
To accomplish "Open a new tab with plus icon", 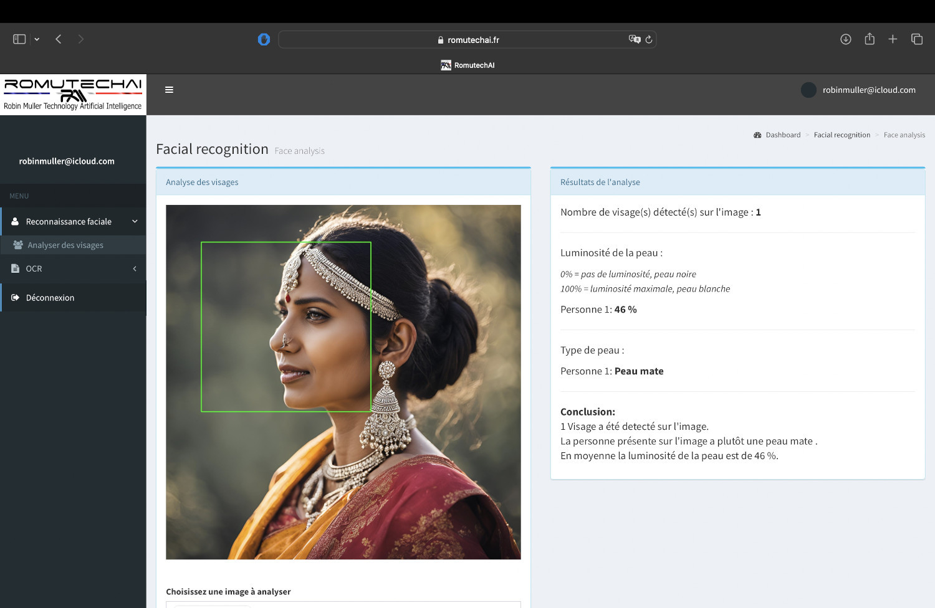I will (893, 39).
